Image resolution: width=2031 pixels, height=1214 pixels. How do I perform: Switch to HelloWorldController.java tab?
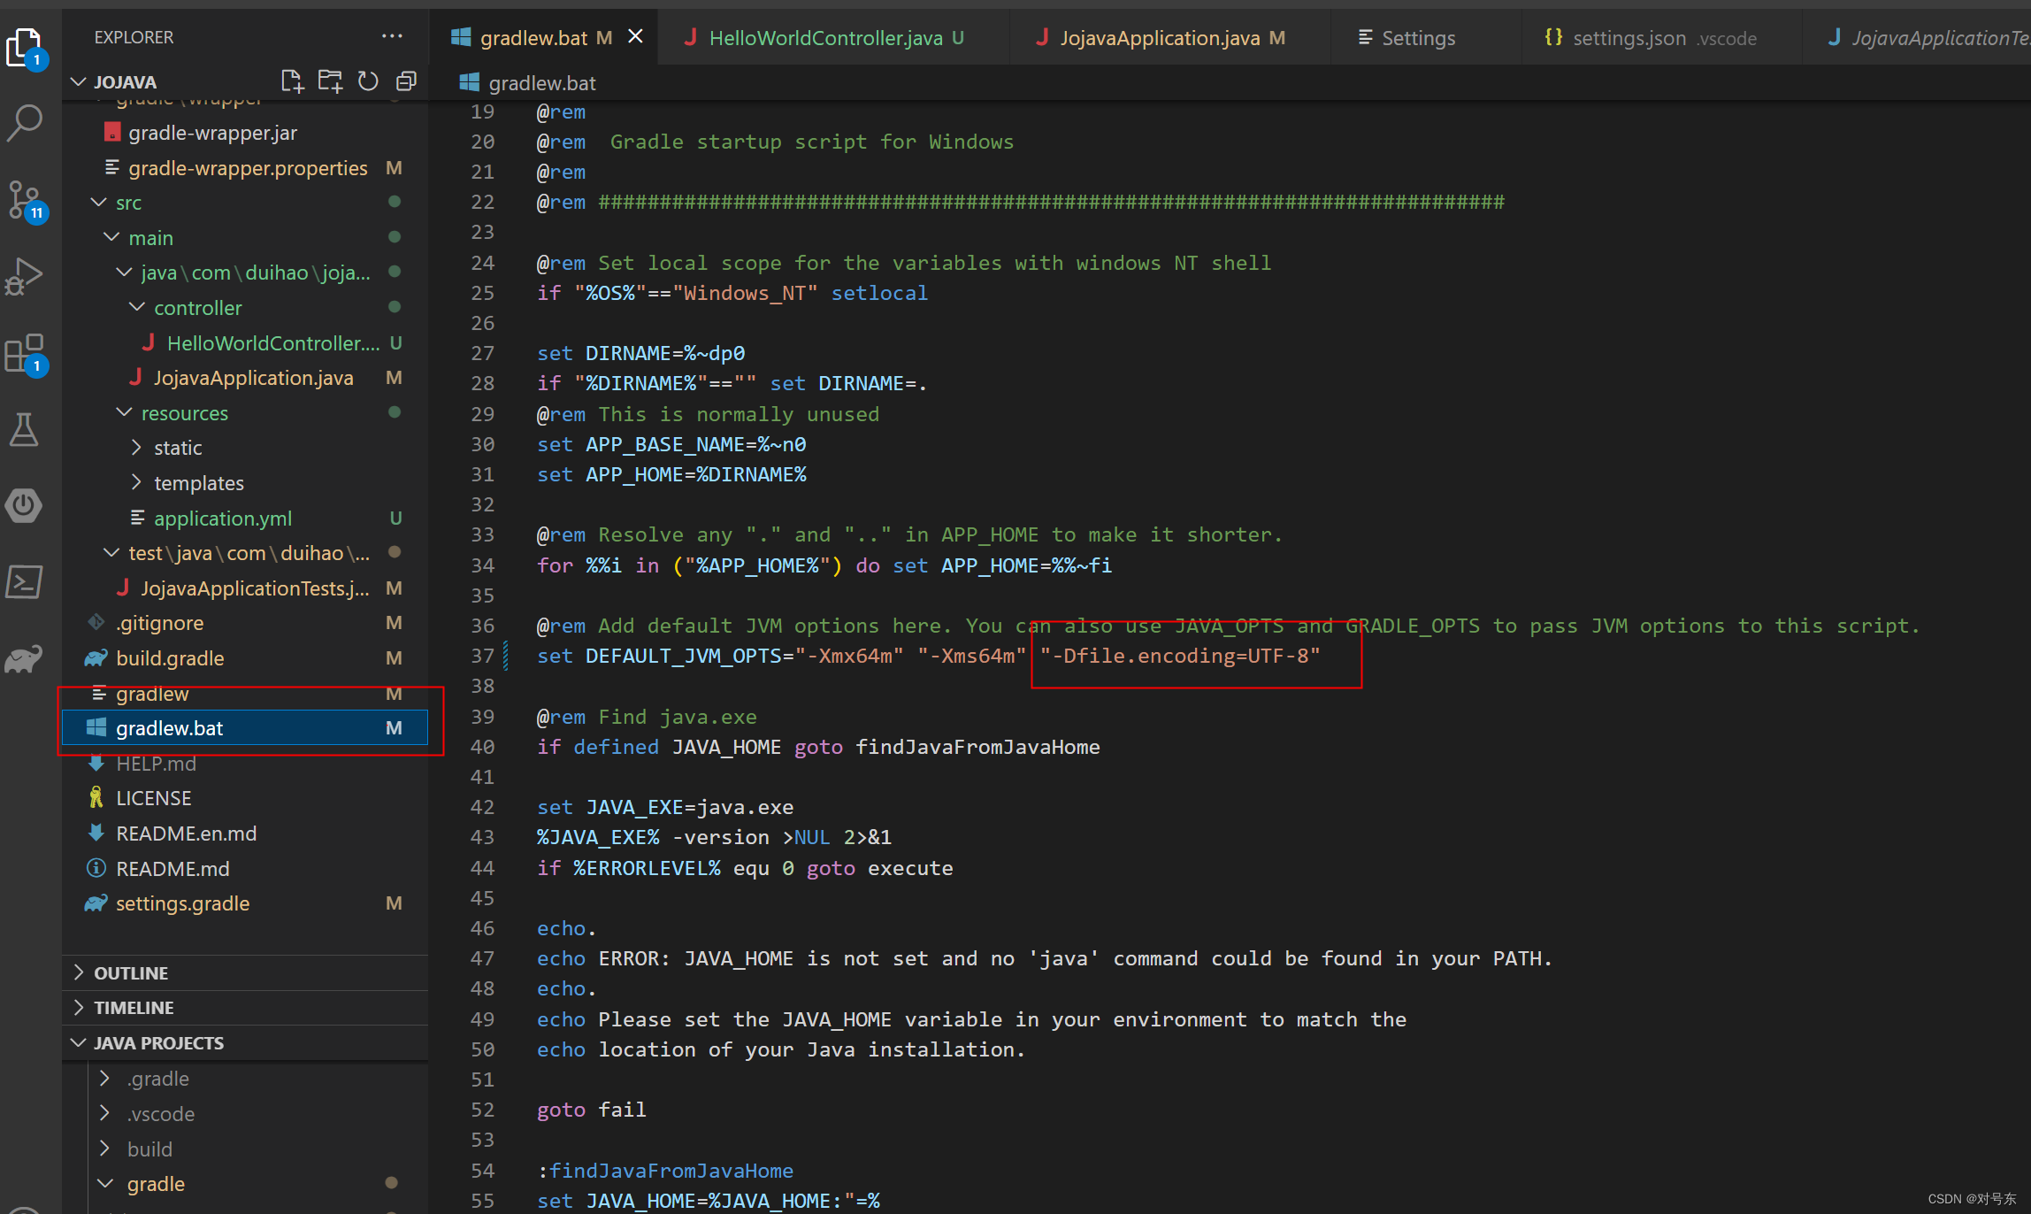click(x=833, y=37)
